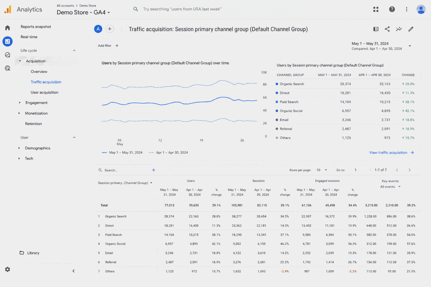Screen dimensions: 431x287
Task: Open the Library folder icon
Action: [22, 253]
